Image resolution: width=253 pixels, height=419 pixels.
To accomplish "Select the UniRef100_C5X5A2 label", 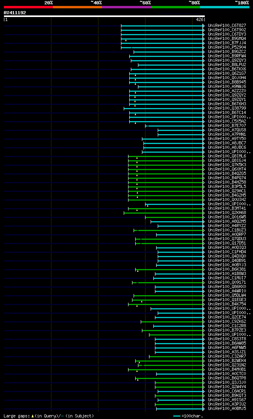I will 227,121.
